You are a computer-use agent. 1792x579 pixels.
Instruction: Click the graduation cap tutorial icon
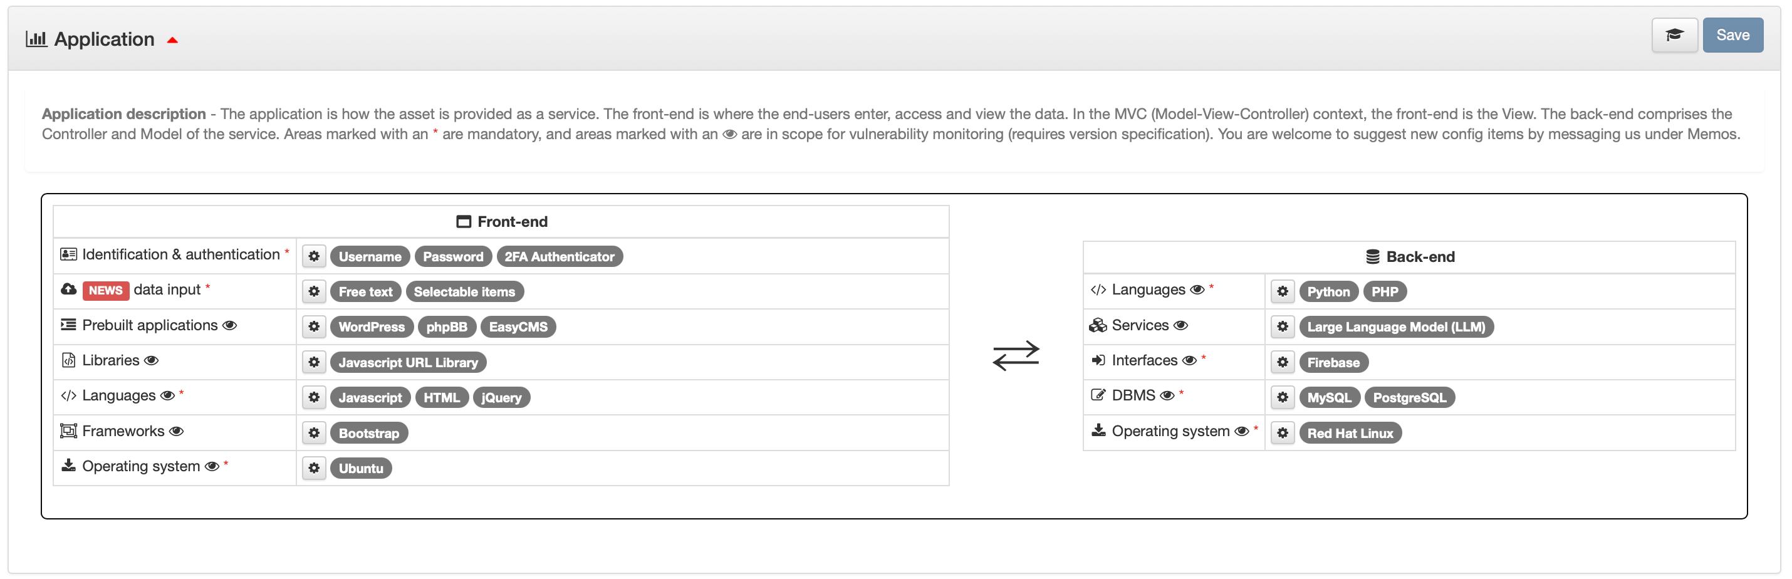coord(1674,35)
